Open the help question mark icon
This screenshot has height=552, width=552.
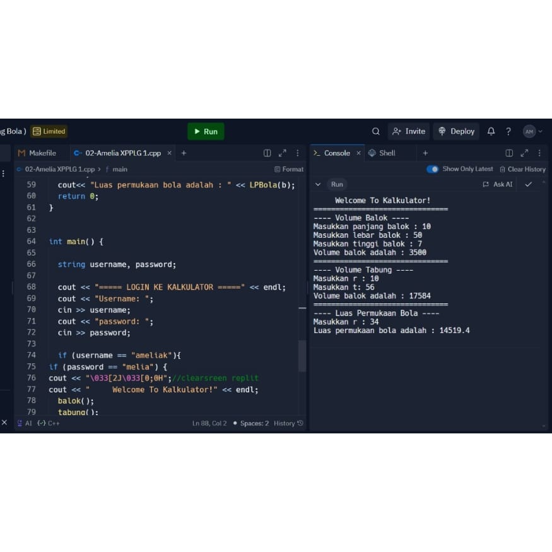[508, 131]
